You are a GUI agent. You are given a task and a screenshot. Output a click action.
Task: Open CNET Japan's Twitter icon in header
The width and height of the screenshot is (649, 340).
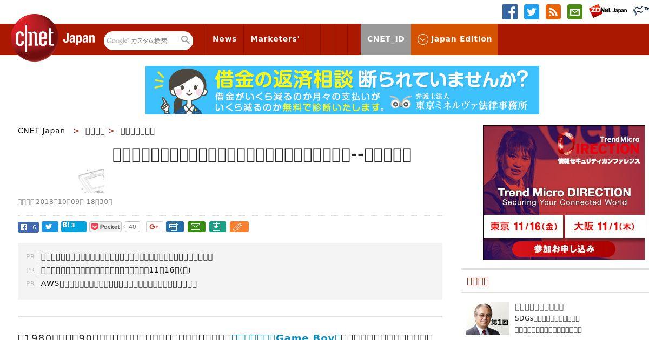tap(532, 12)
